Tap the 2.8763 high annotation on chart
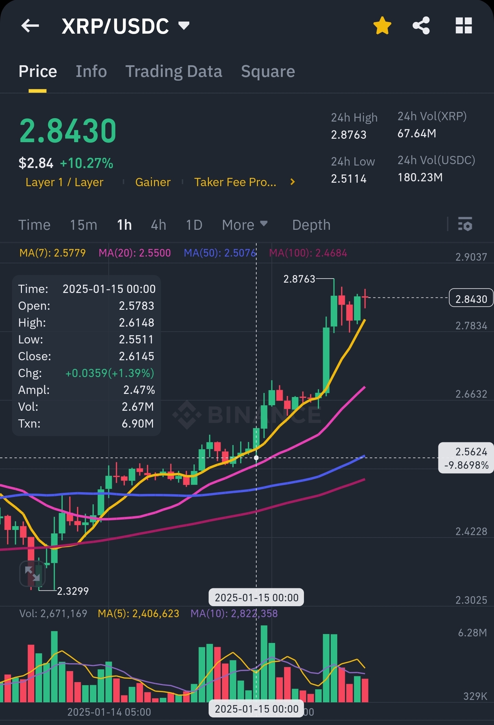 [299, 279]
